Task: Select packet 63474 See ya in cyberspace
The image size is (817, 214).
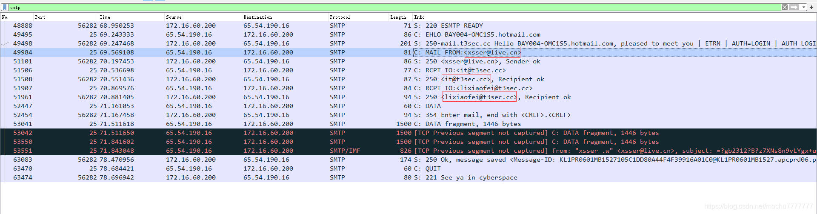Action: 408,177
